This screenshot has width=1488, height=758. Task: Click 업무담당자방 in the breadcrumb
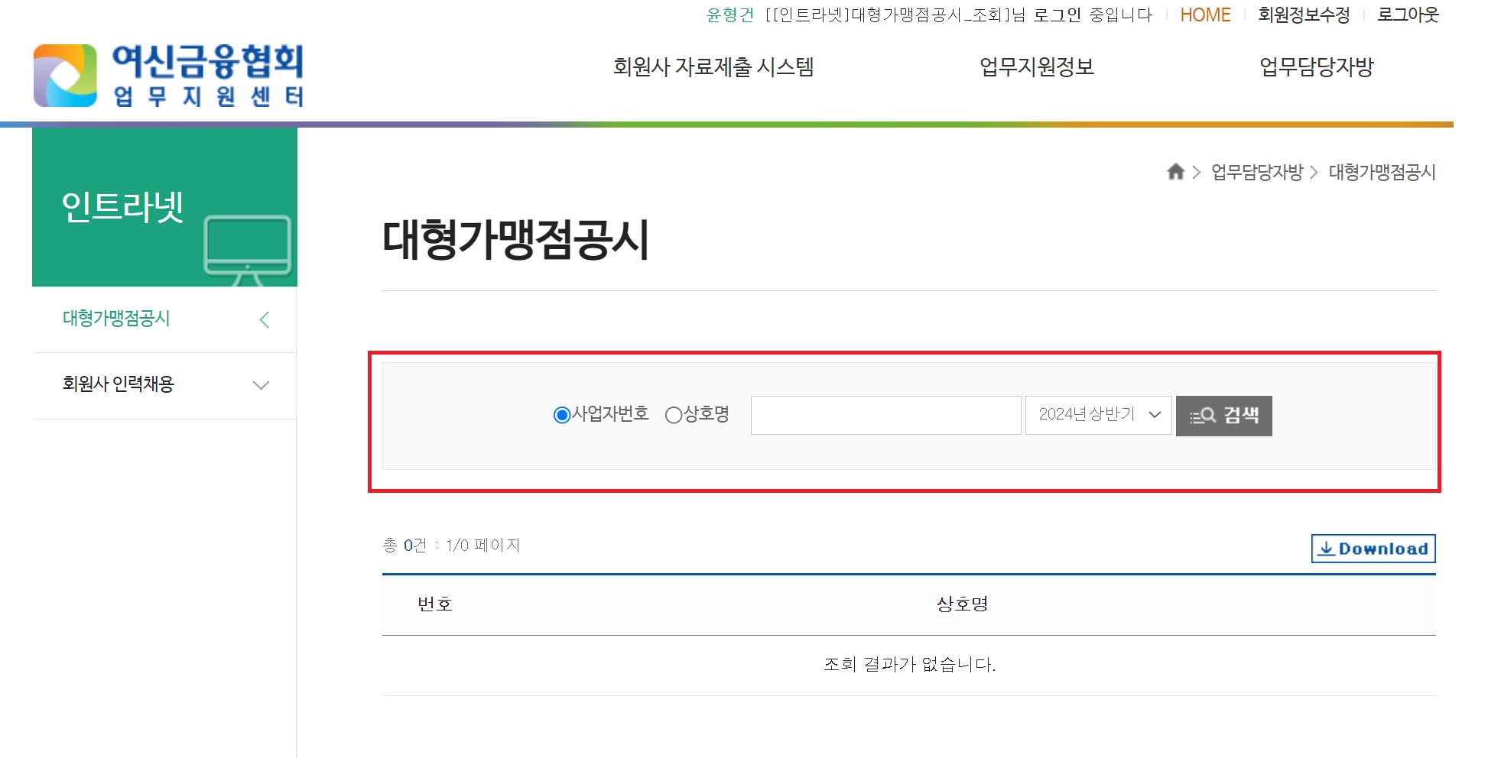coord(1257,172)
